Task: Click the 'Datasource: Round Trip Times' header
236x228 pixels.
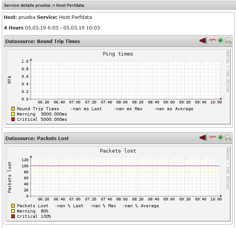Action: [x=43, y=42]
